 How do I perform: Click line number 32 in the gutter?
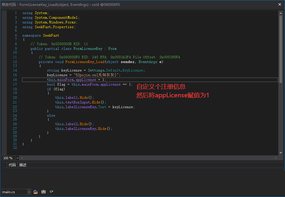pyautogui.click(x=15, y=148)
